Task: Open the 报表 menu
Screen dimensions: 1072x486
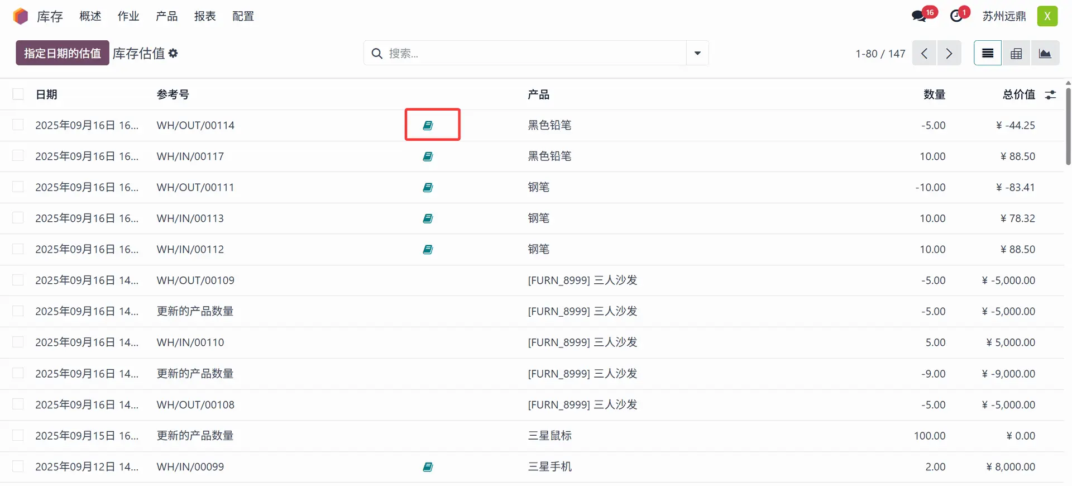Action: tap(205, 16)
